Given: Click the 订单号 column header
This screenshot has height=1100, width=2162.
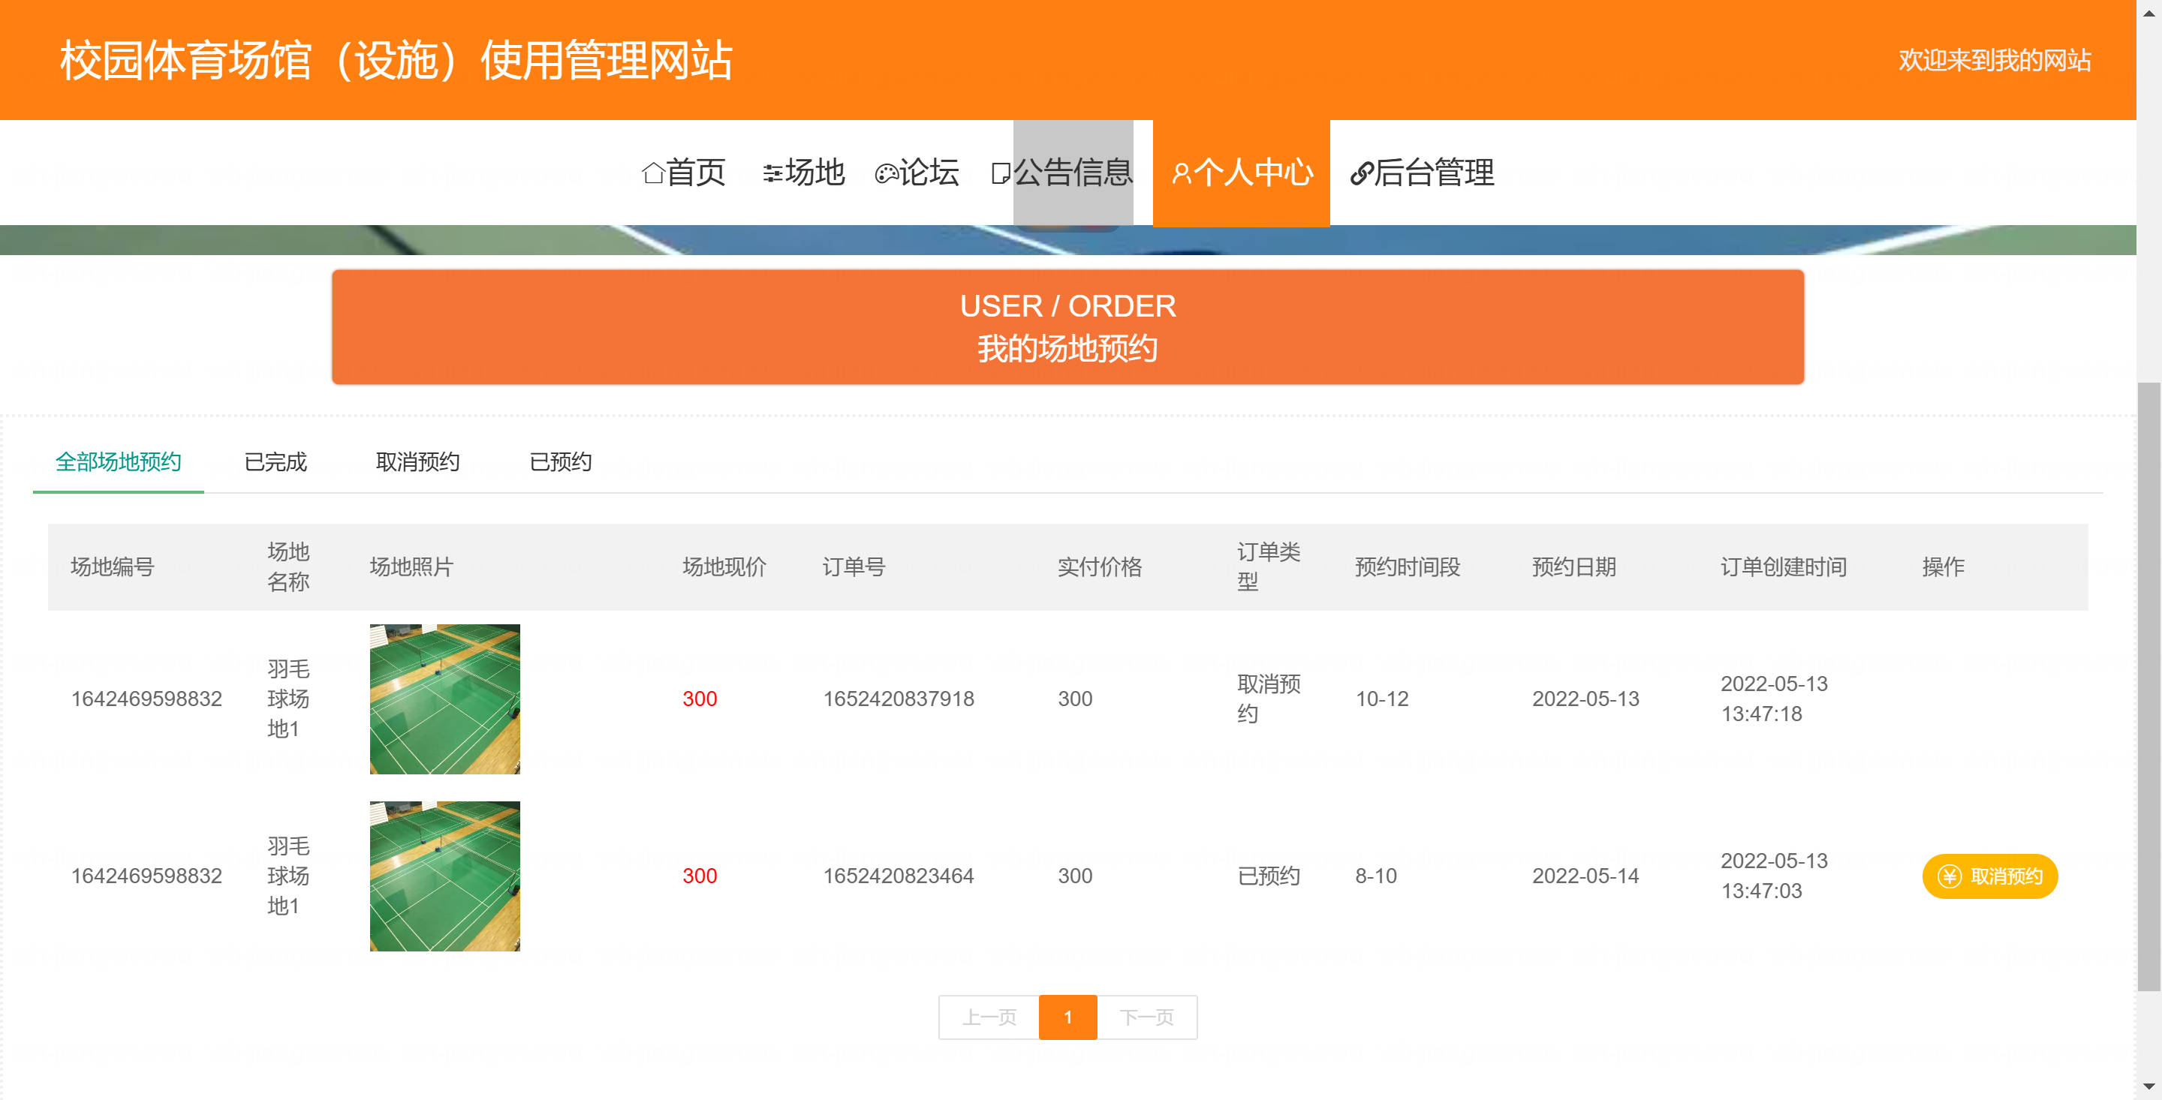Looking at the screenshot, I should tap(854, 567).
